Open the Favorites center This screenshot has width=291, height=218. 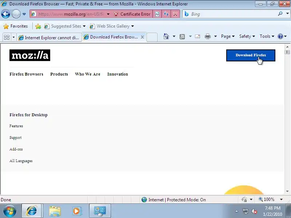pyautogui.click(x=15, y=26)
